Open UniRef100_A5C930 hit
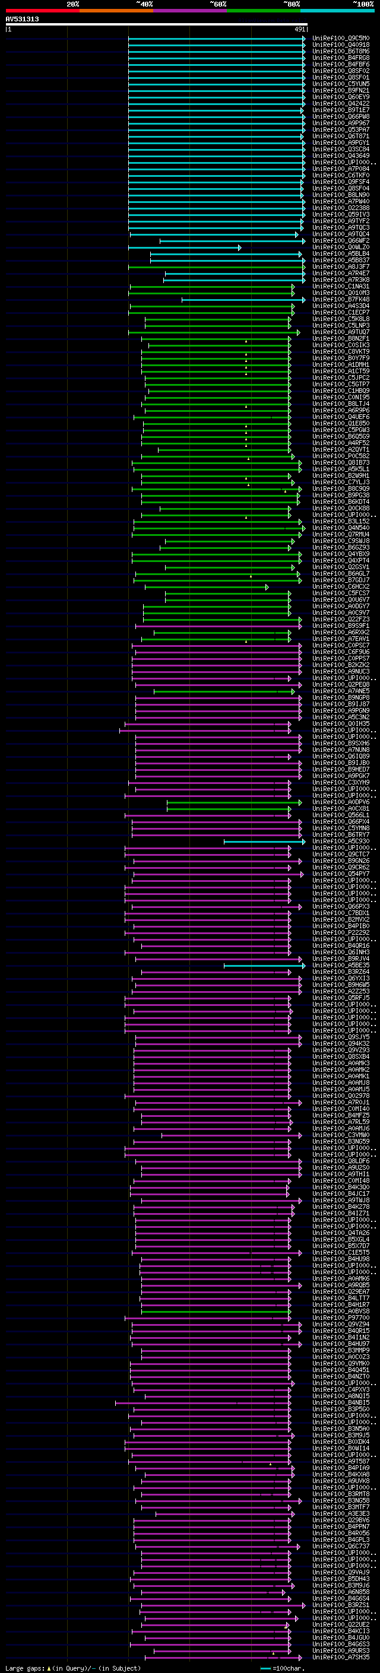The width and height of the screenshot is (380, 1673). coord(340,841)
